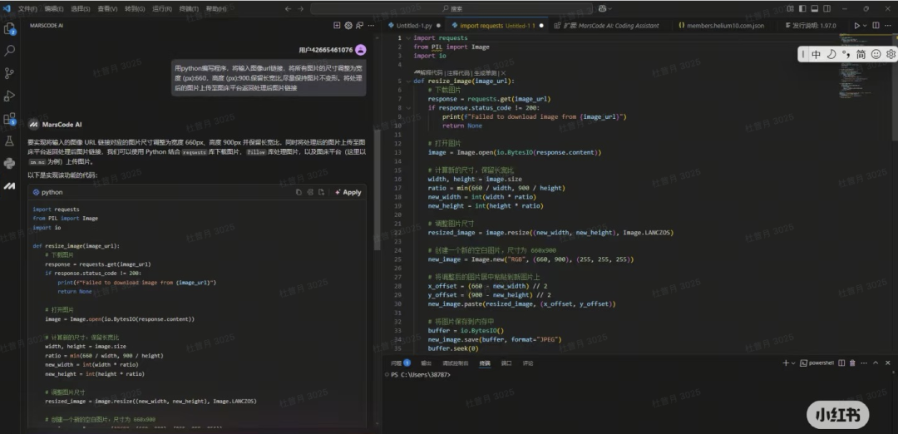Apply the generated python code
Screen dimensions: 898x434
click(x=348, y=192)
